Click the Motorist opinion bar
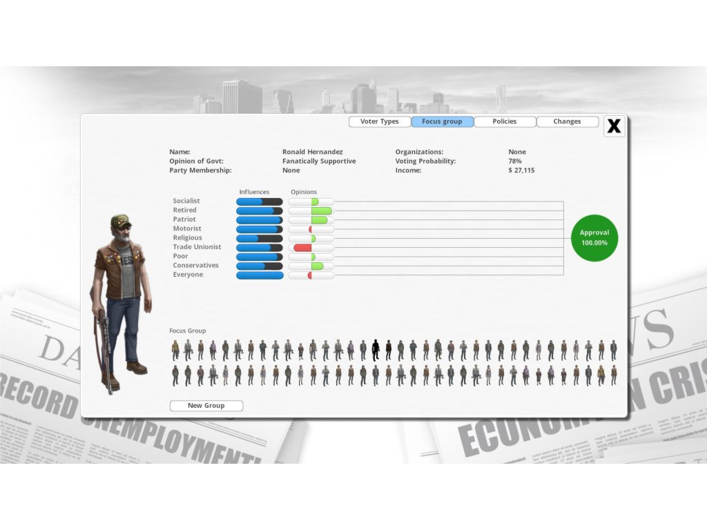The height and width of the screenshot is (530, 707). (311, 229)
